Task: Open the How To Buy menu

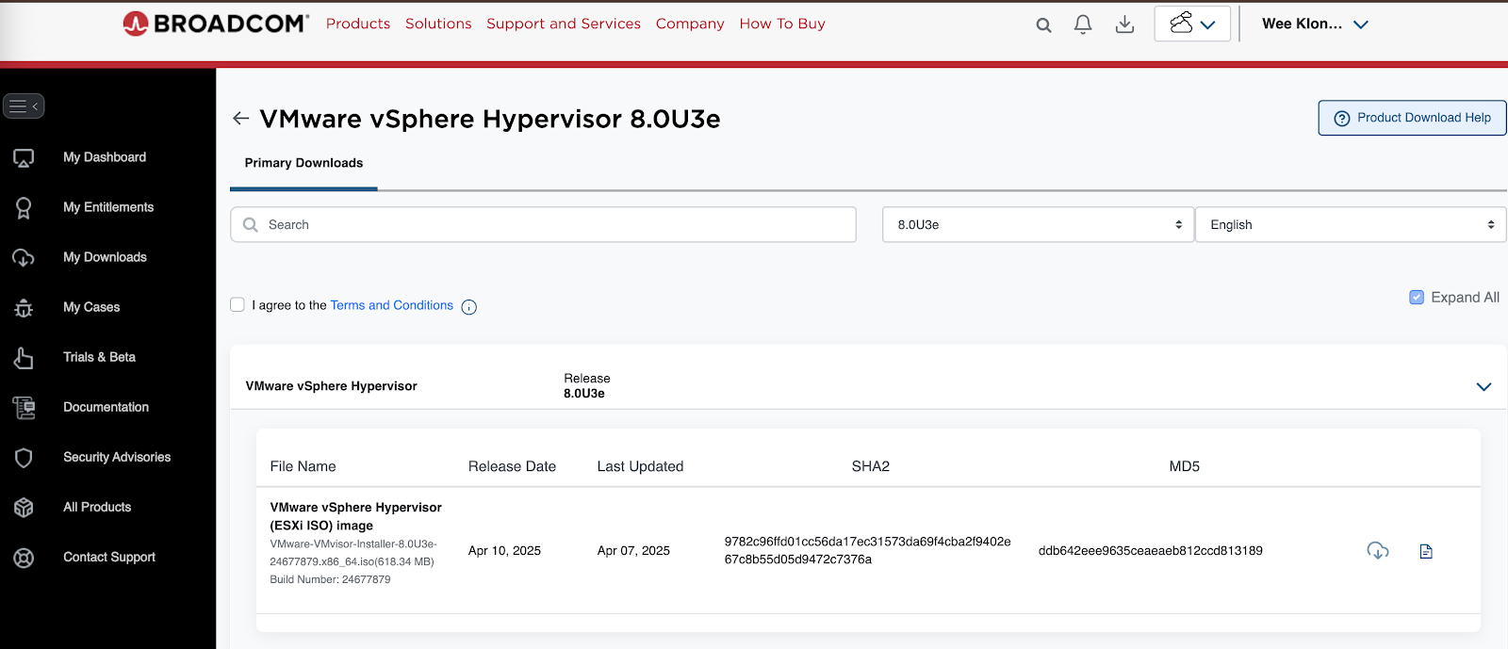Action: click(x=782, y=24)
